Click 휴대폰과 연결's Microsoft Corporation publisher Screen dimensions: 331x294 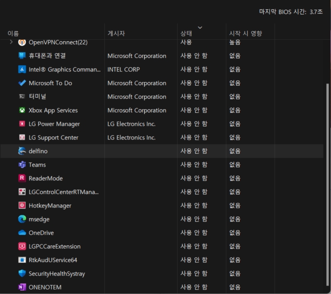pos(137,55)
